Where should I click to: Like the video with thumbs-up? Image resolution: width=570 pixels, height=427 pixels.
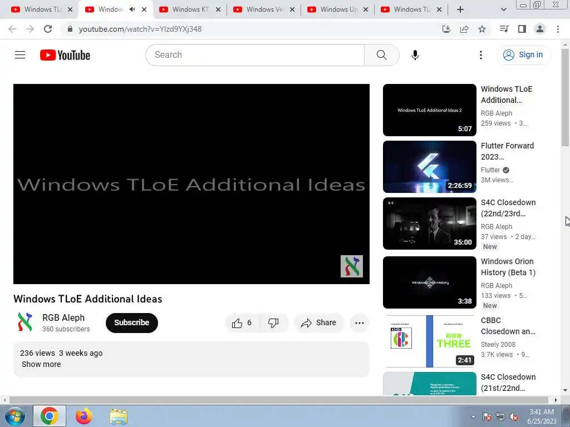click(242, 323)
